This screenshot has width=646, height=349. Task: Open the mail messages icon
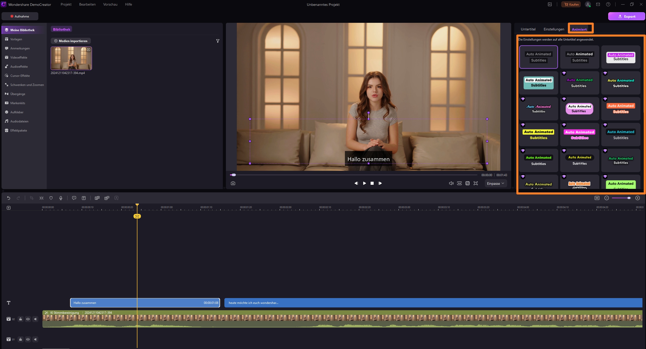598,4
